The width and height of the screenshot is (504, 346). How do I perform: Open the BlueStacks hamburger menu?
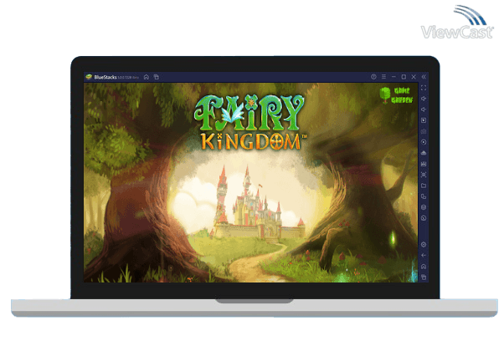tap(383, 77)
